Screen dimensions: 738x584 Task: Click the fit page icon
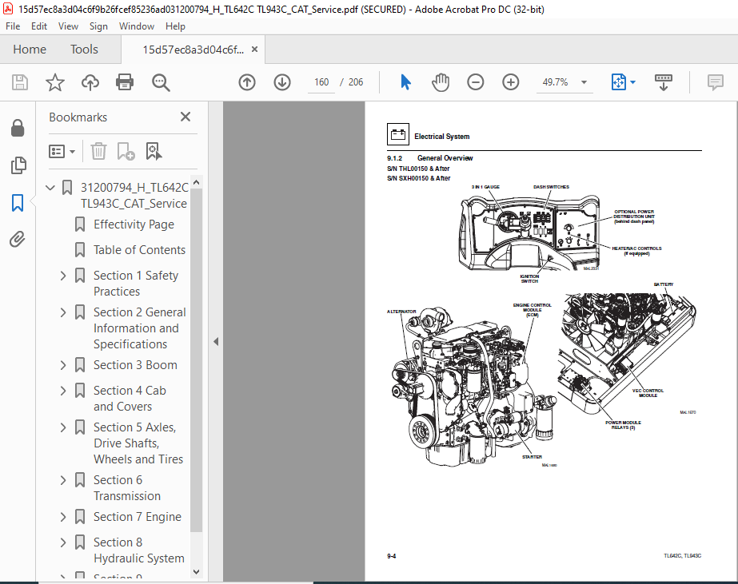[618, 82]
